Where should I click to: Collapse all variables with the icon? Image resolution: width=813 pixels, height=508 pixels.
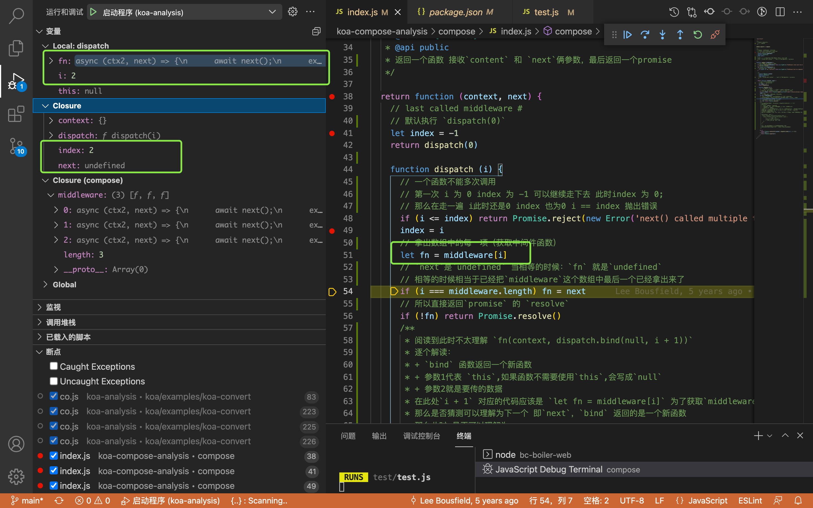pyautogui.click(x=316, y=31)
